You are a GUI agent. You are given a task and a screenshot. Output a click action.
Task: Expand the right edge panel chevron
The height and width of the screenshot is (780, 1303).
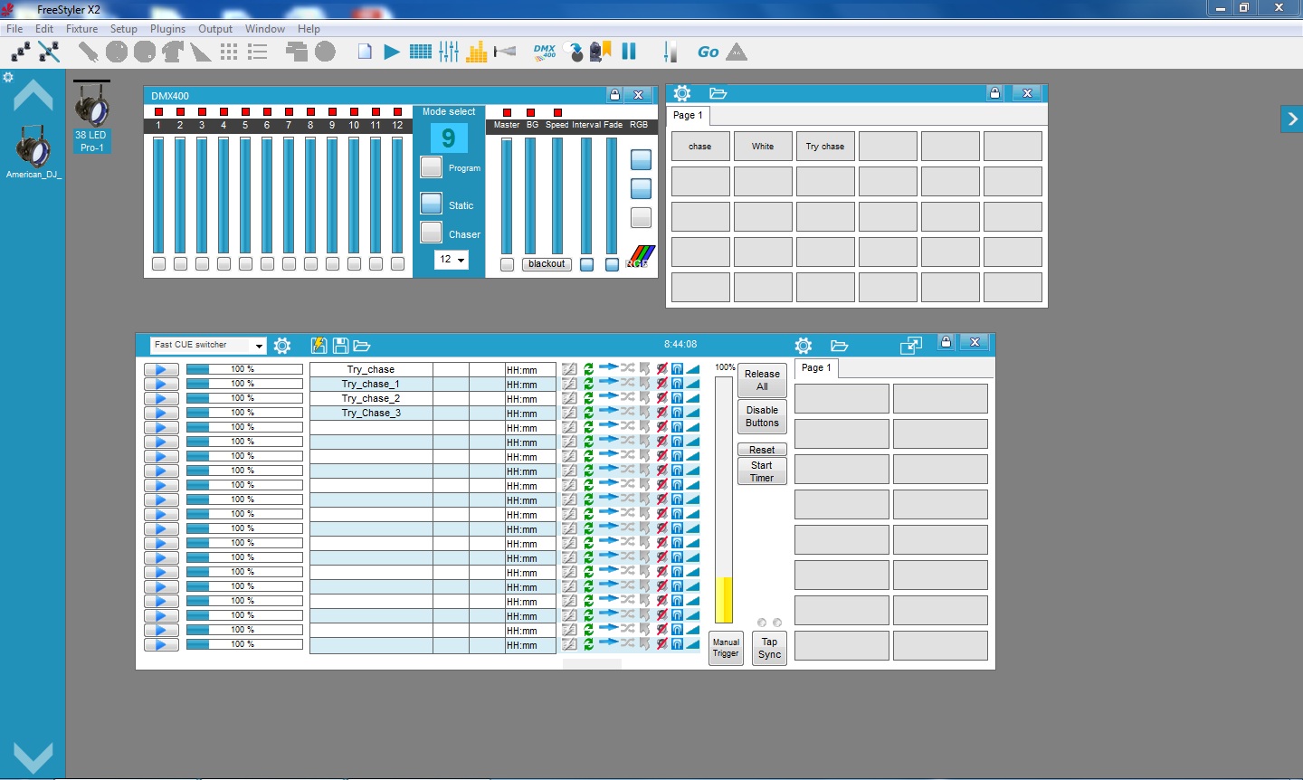tap(1292, 119)
